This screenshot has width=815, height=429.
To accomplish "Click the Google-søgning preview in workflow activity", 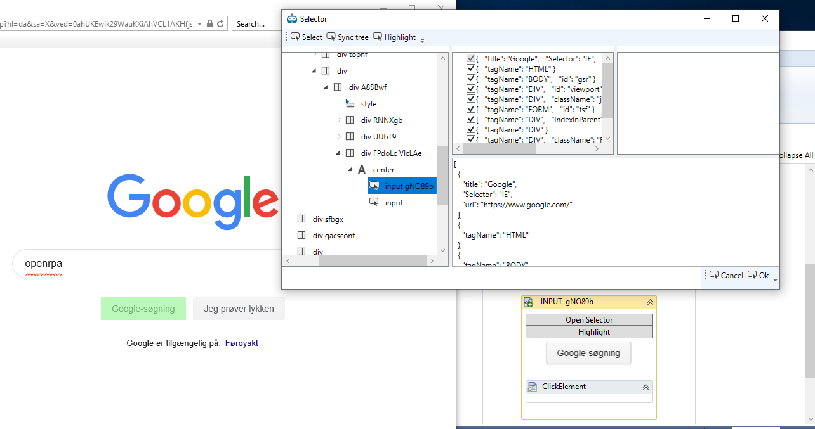I will 588,353.
